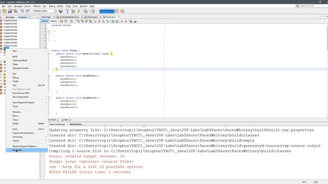328x184 pixels.
Task: Open the Window menu
Action: coord(84,6)
